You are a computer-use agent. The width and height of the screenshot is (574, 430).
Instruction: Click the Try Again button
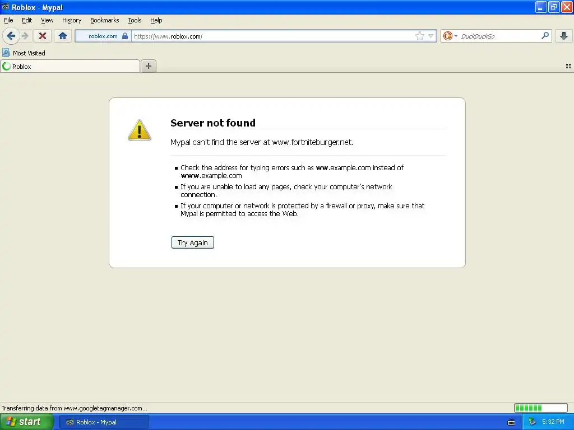click(193, 242)
